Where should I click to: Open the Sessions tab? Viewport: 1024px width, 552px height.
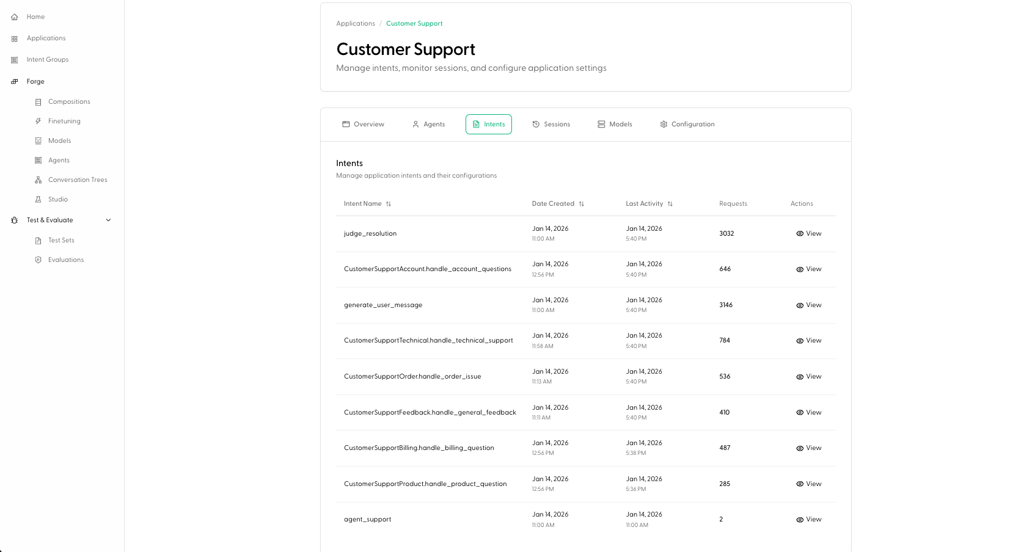551,124
